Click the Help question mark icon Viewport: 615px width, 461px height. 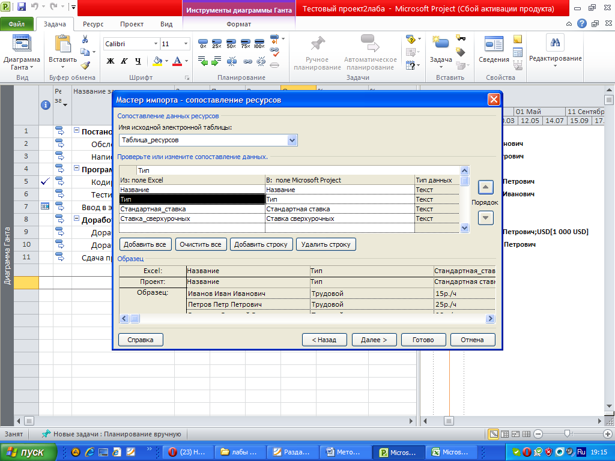(x=582, y=23)
